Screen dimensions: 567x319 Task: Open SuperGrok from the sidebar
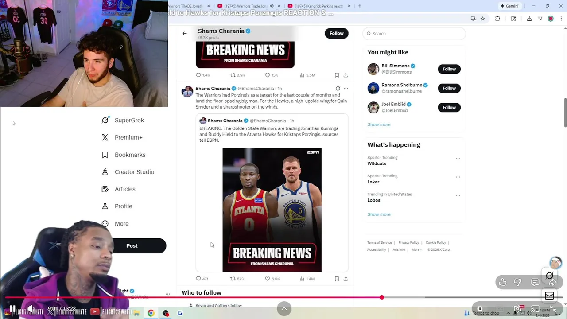[123, 120]
